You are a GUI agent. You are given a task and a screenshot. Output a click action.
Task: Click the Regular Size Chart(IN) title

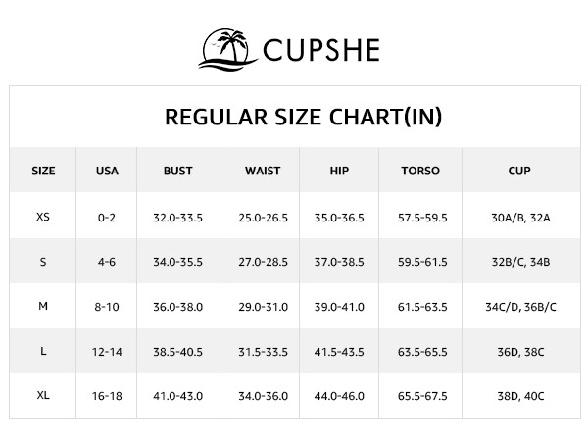[x=304, y=118]
